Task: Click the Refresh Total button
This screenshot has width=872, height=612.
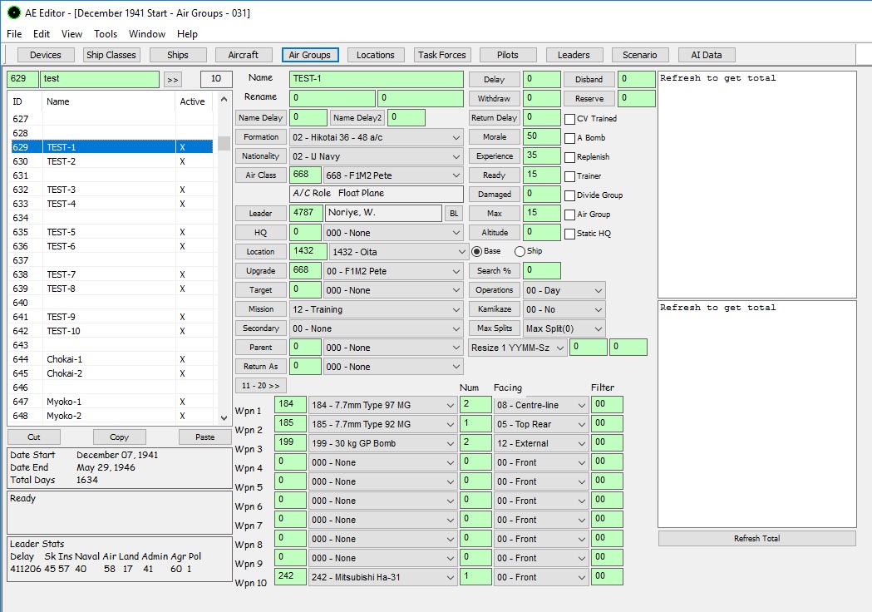Action: tap(756, 539)
